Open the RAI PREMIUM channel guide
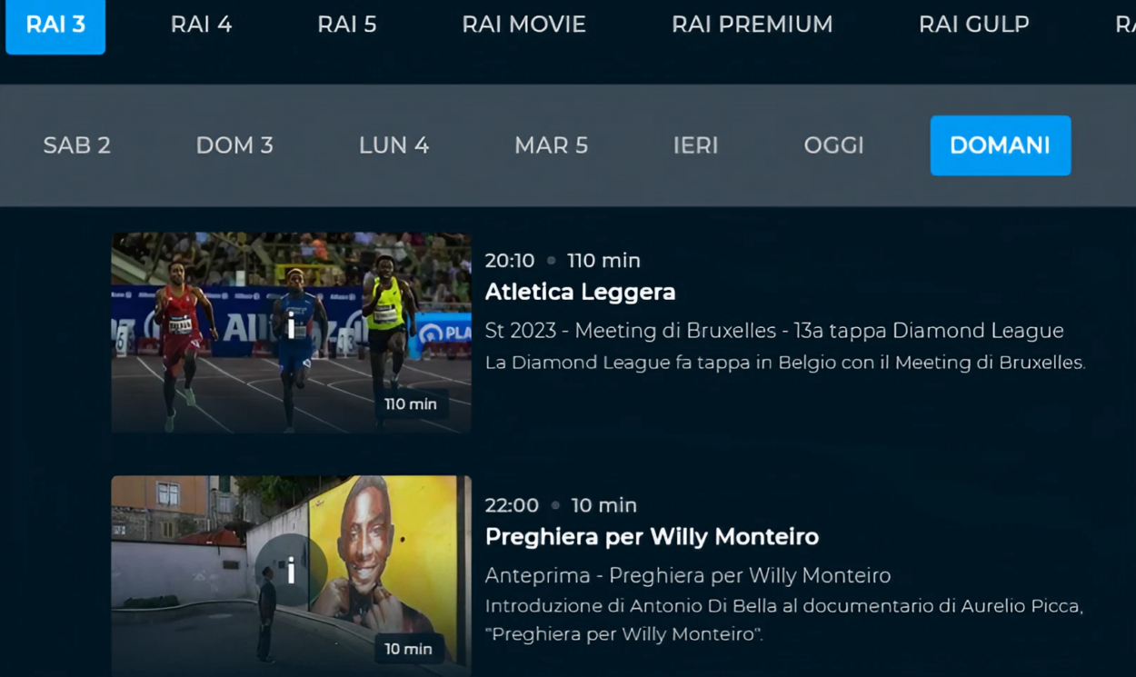1136x677 pixels. click(x=752, y=25)
